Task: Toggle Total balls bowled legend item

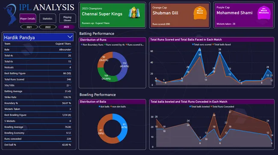Action: point(199,107)
